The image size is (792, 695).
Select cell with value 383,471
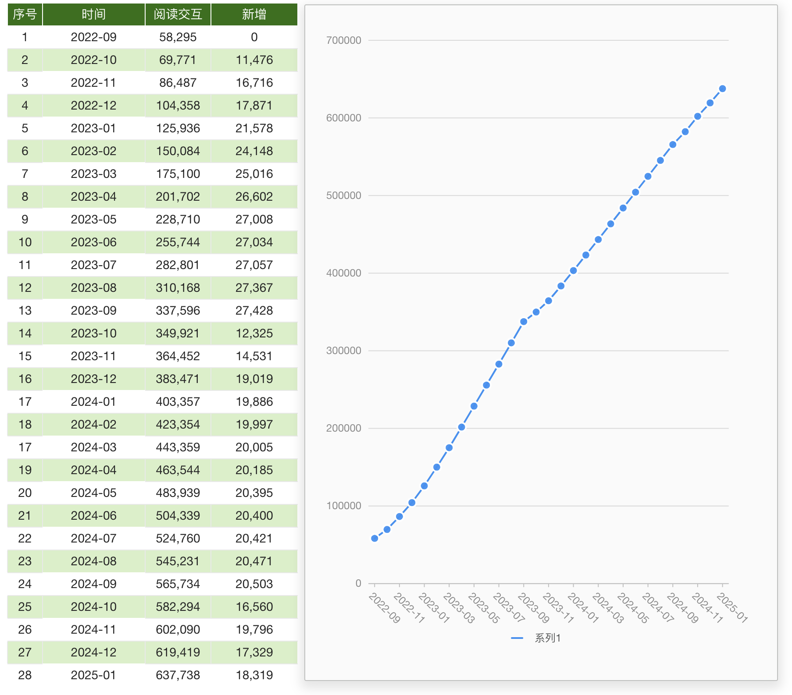178,379
